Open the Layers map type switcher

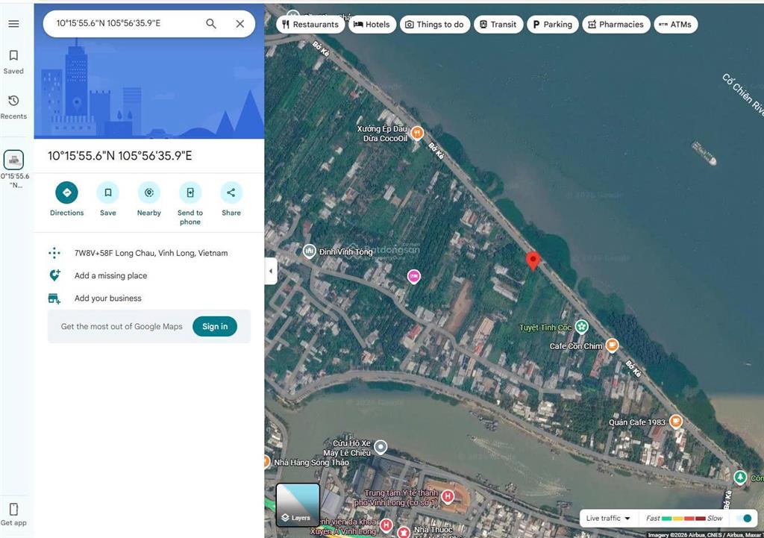point(298,504)
